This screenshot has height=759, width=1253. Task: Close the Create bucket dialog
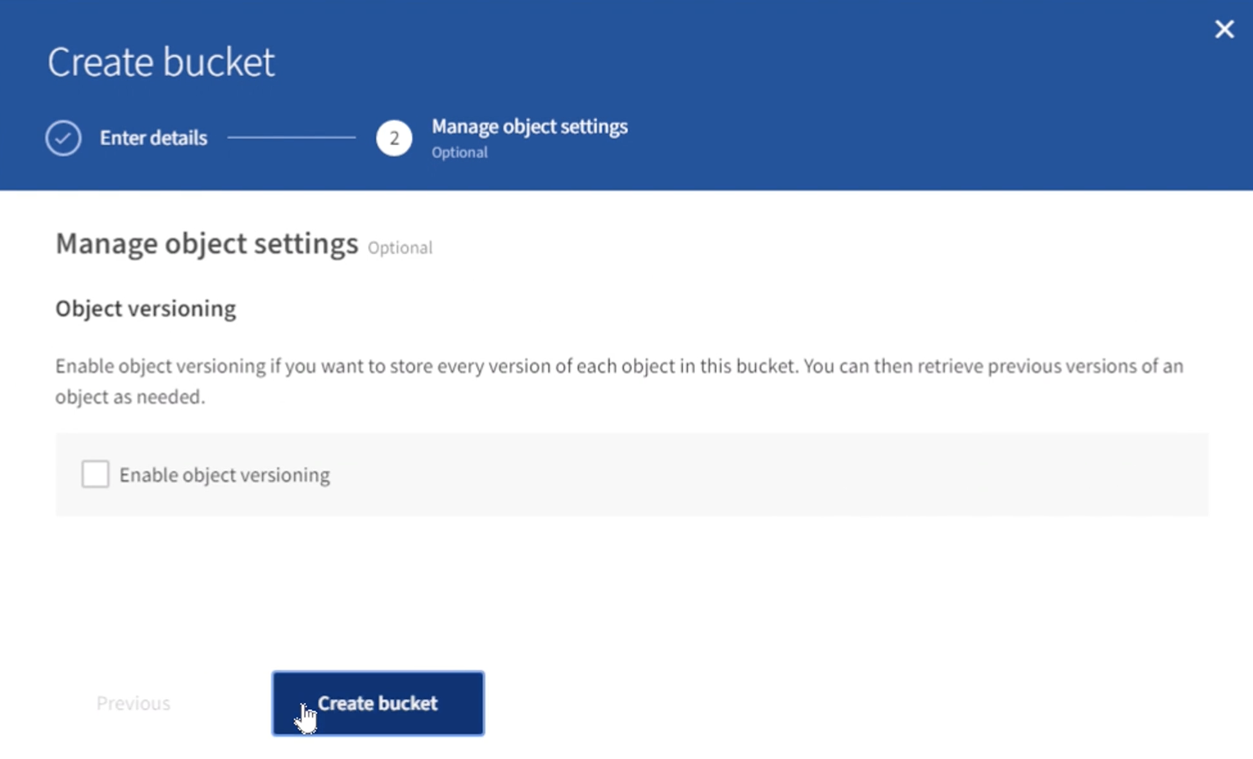coord(1224,29)
